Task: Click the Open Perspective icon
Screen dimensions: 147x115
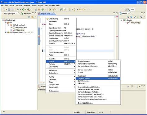Action: 126,10
